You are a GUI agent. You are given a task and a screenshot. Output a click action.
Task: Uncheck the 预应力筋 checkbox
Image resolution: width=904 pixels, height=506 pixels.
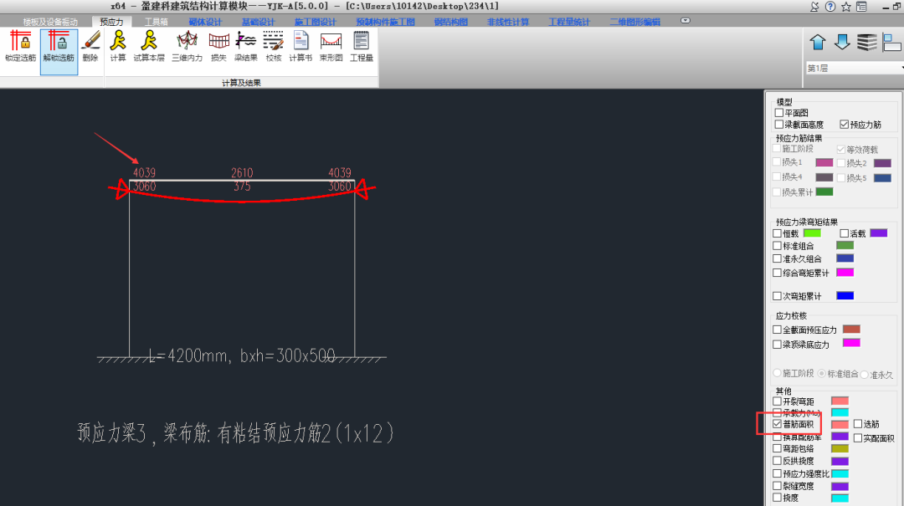pos(844,125)
